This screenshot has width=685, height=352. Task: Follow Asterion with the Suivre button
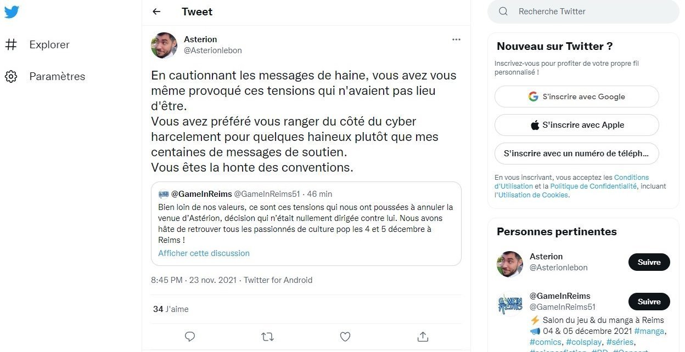(x=649, y=262)
